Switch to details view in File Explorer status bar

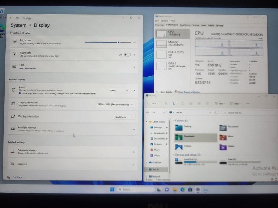click(272, 179)
